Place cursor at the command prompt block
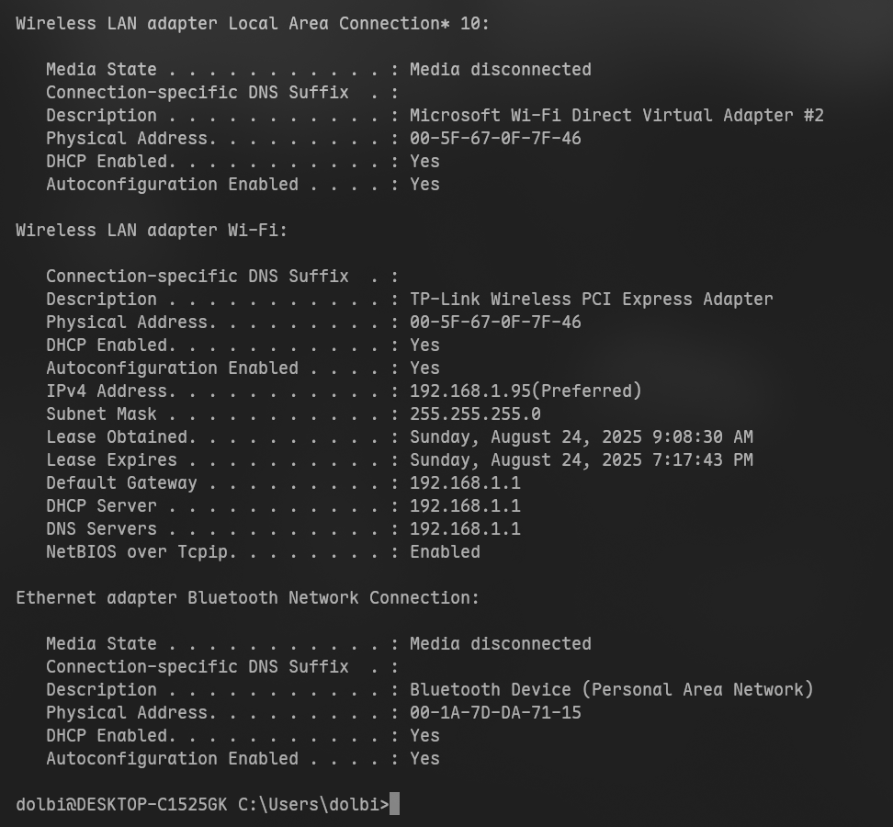Screen dimensions: 893x827 (395, 805)
